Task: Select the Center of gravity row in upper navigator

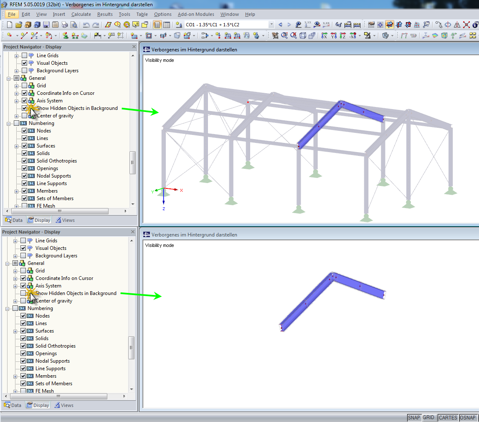Action: (55, 116)
